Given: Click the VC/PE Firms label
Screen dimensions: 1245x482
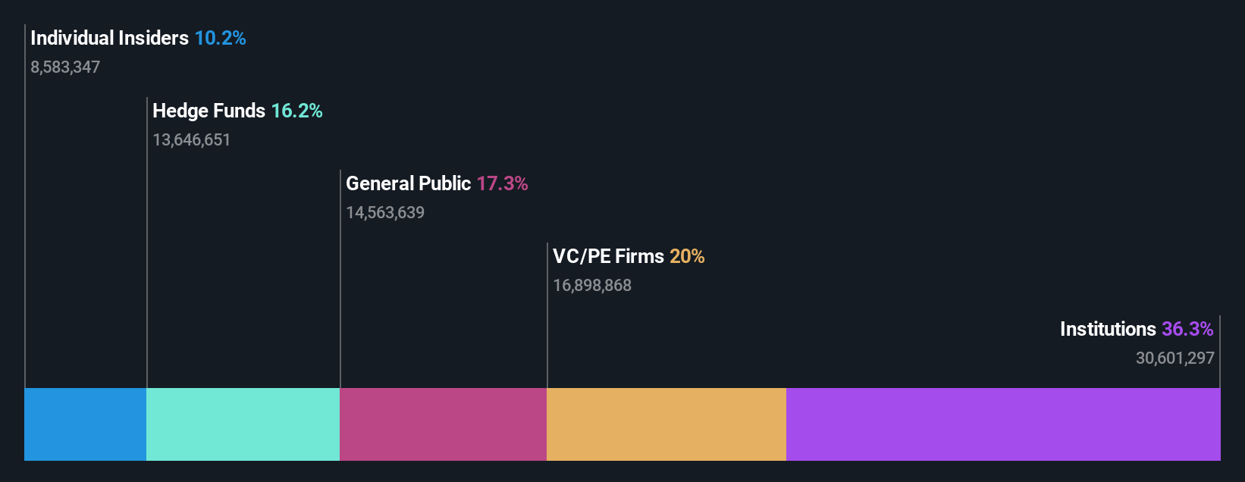Looking at the screenshot, I should [608, 256].
